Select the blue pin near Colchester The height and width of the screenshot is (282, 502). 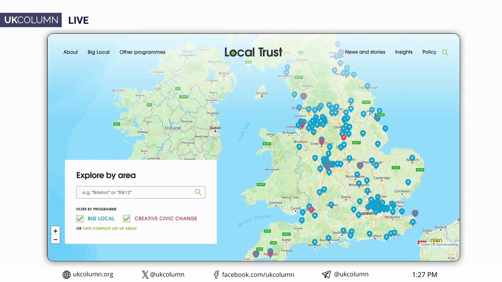pos(408,182)
